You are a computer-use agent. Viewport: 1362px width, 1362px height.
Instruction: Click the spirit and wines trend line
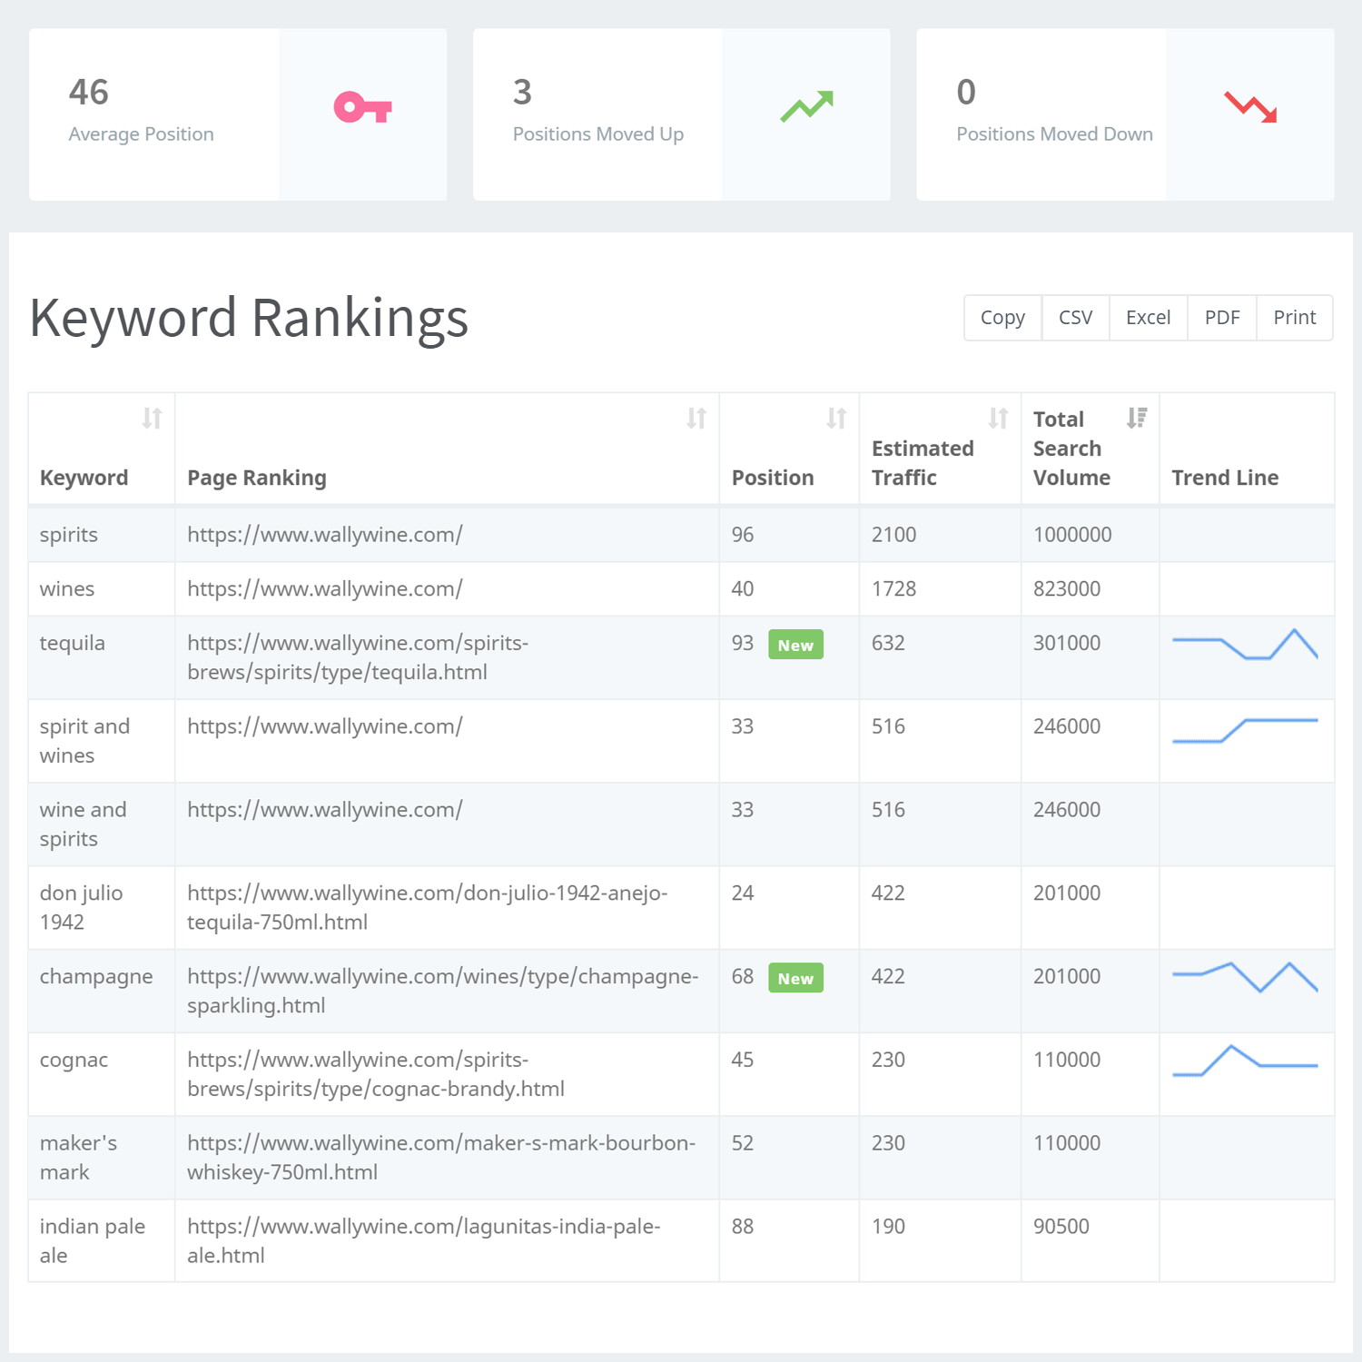1245,730
